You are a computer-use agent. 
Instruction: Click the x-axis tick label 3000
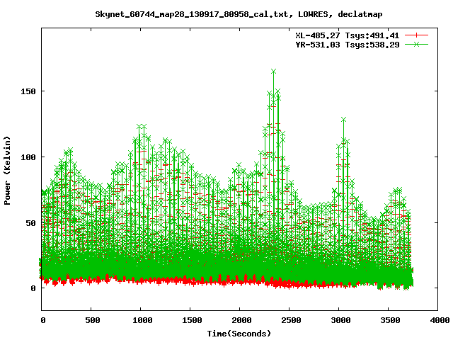(x=340, y=320)
